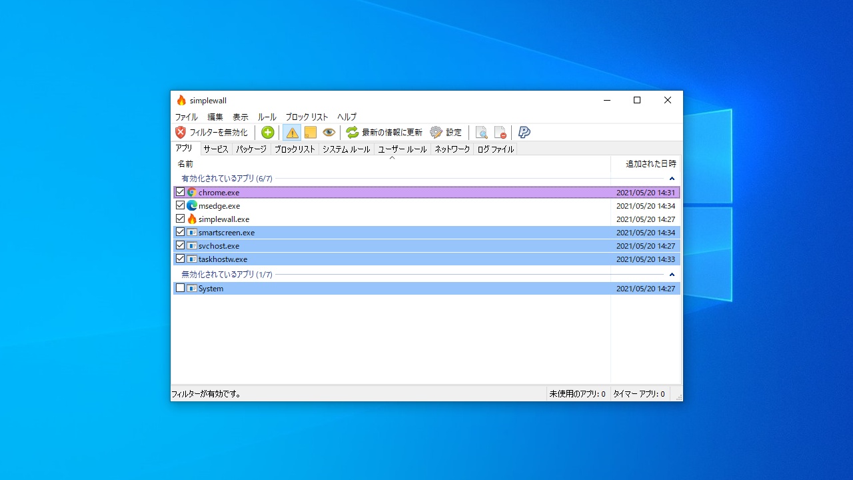
Task: Switch to the ログ ファイル tab
Action: pos(496,149)
